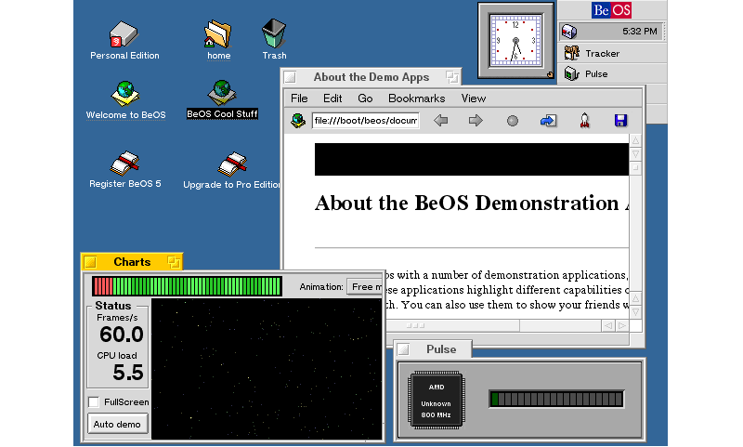Click the BeOS logo in Deskbar

(x=611, y=10)
